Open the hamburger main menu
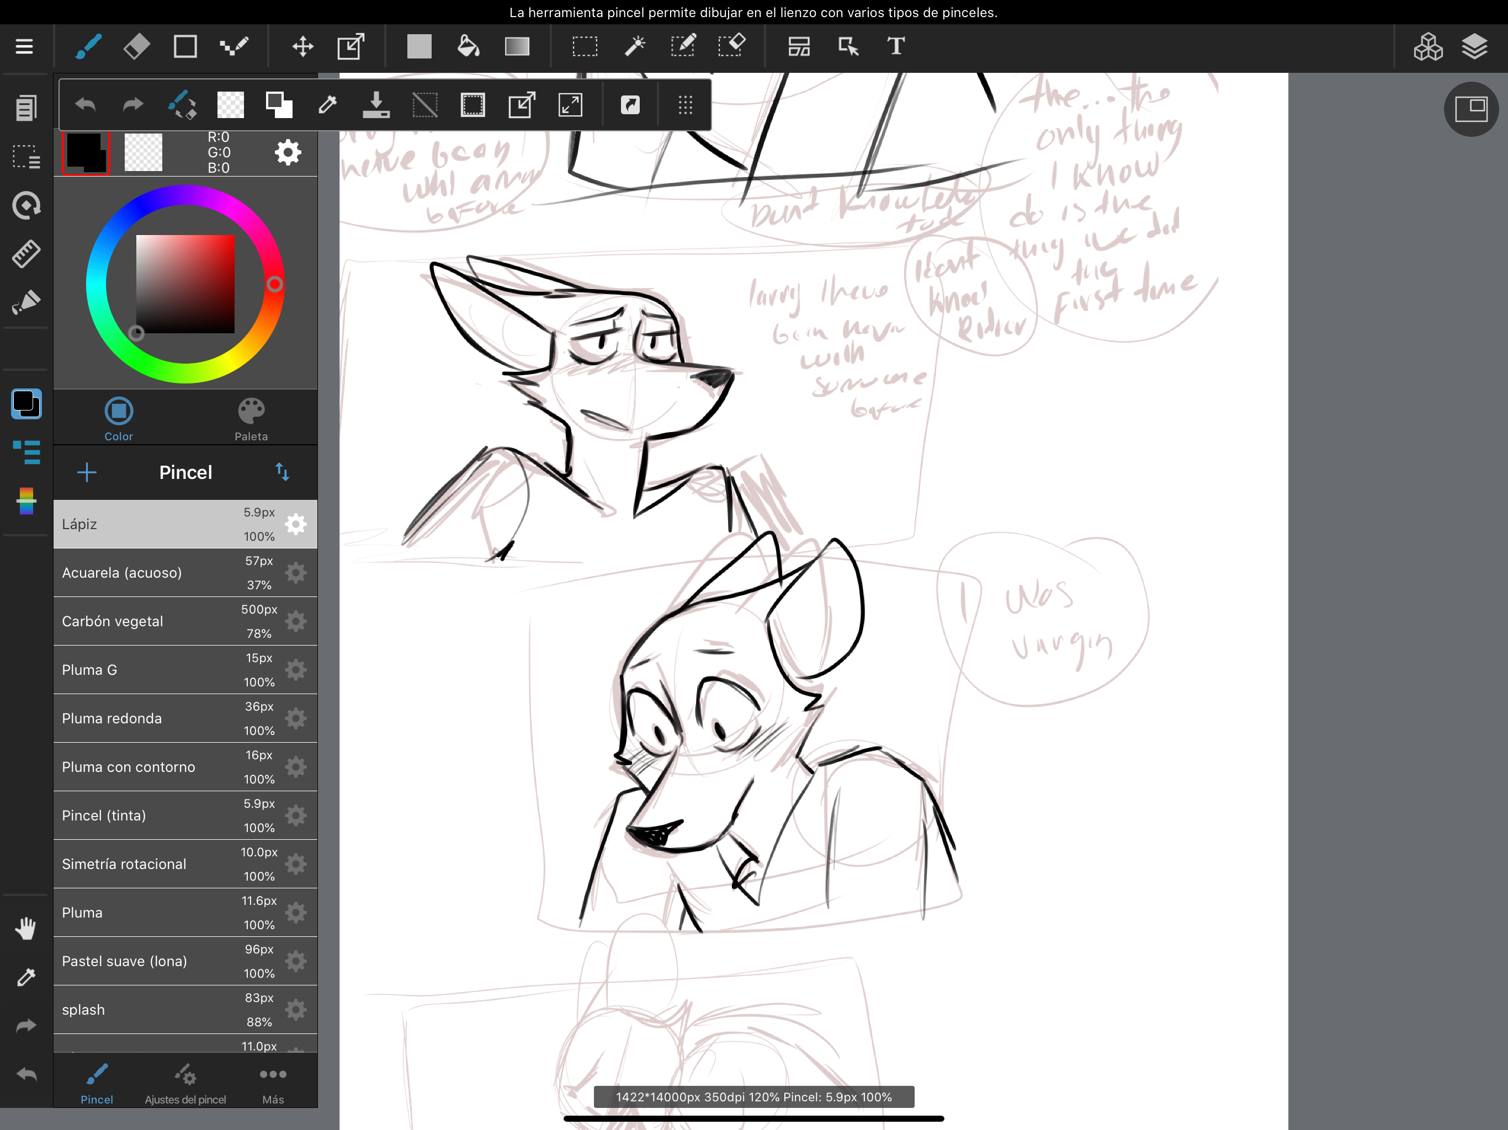This screenshot has height=1130, width=1508. (24, 46)
